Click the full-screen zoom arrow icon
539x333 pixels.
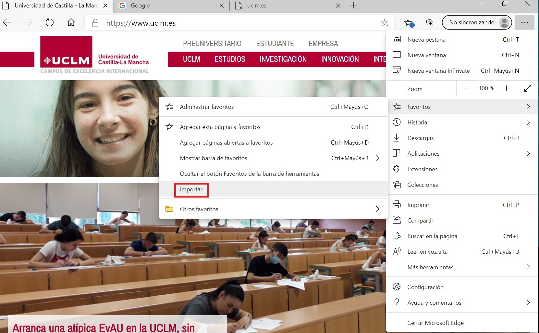[x=528, y=88]
